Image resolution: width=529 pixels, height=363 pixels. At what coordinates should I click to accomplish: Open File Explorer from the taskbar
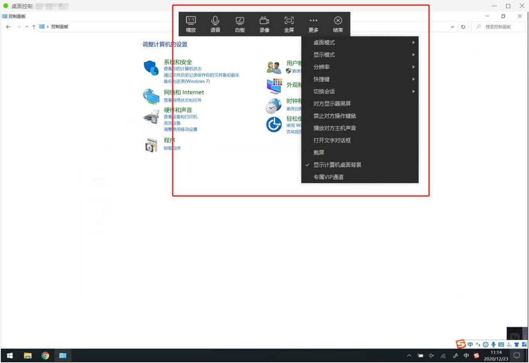pyautogui.click(x=27, y=356)
